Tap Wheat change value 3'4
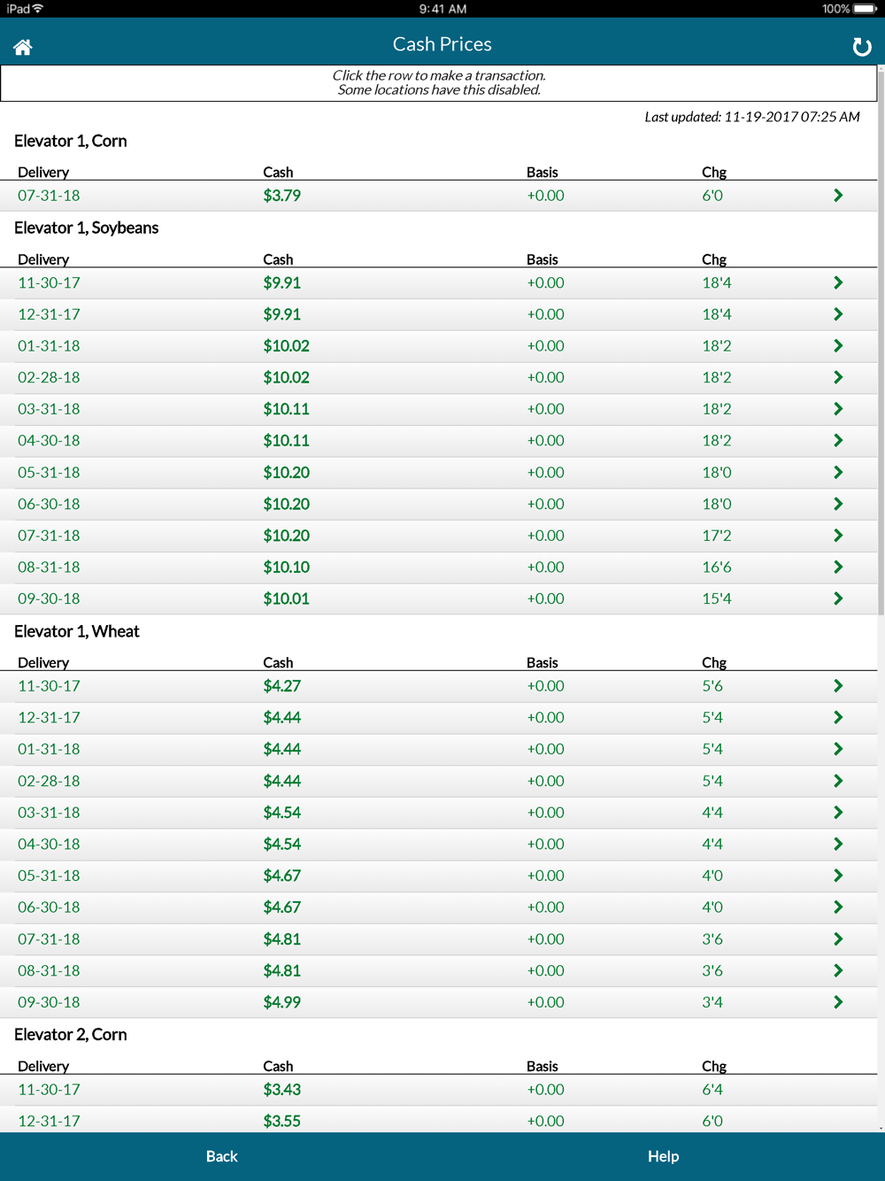The image size is (885, 1181). pos(712,1002)
